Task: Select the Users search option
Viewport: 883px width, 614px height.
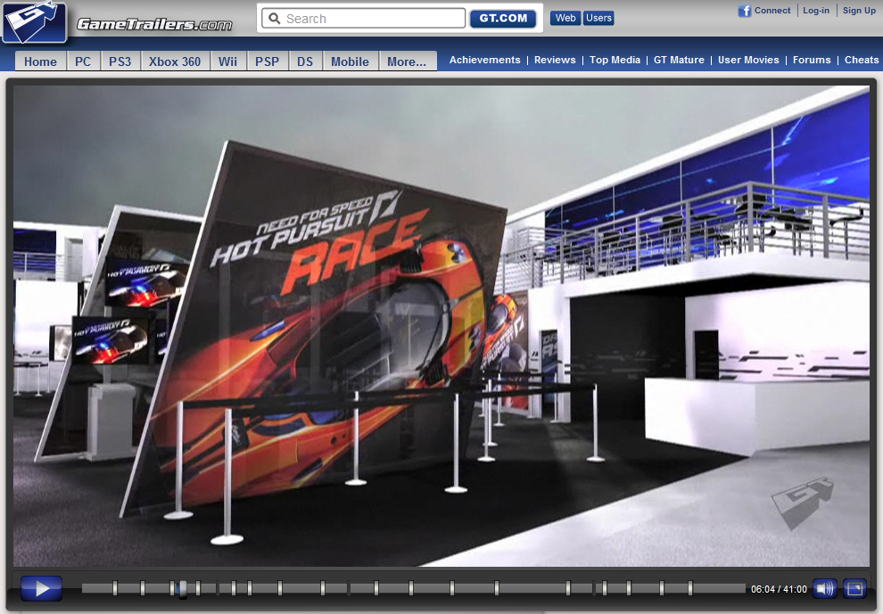Action: click(598, 18)
